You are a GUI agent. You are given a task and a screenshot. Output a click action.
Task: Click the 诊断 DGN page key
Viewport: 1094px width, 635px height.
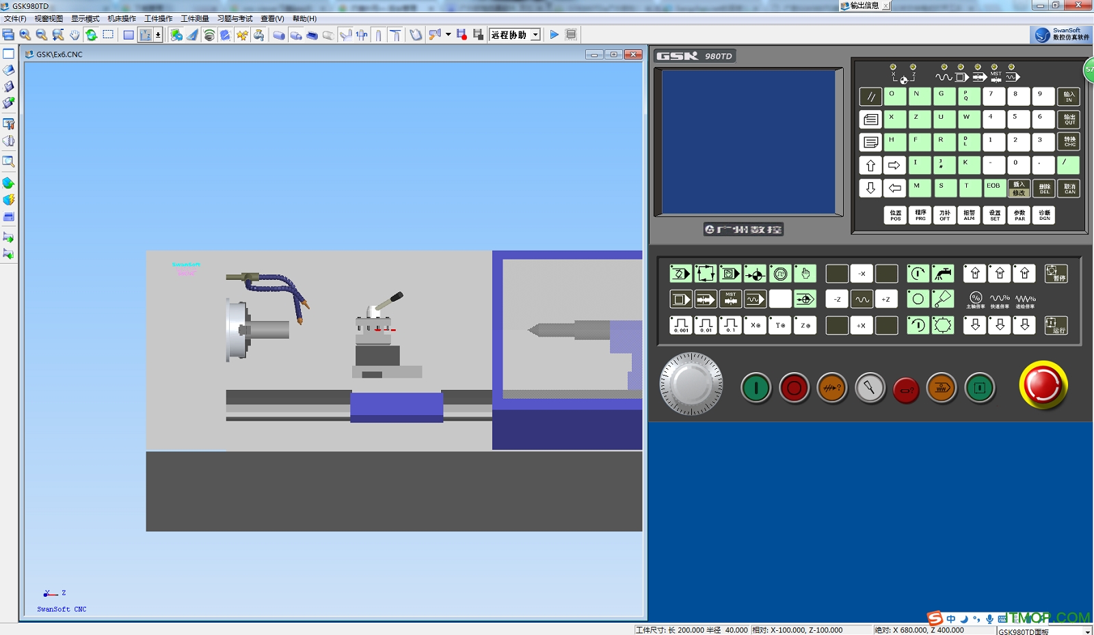tap(1044, 215)
